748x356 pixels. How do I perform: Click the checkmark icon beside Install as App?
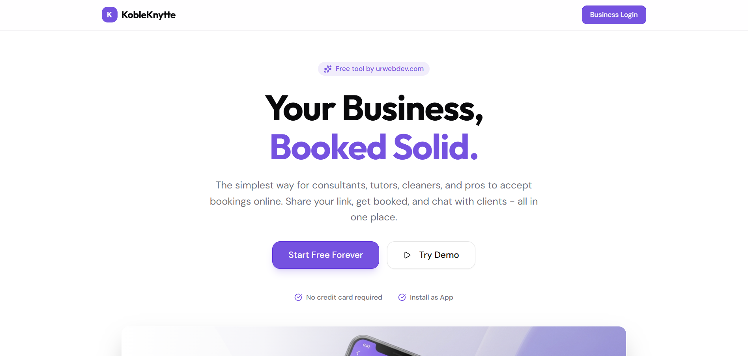(402, 297)
